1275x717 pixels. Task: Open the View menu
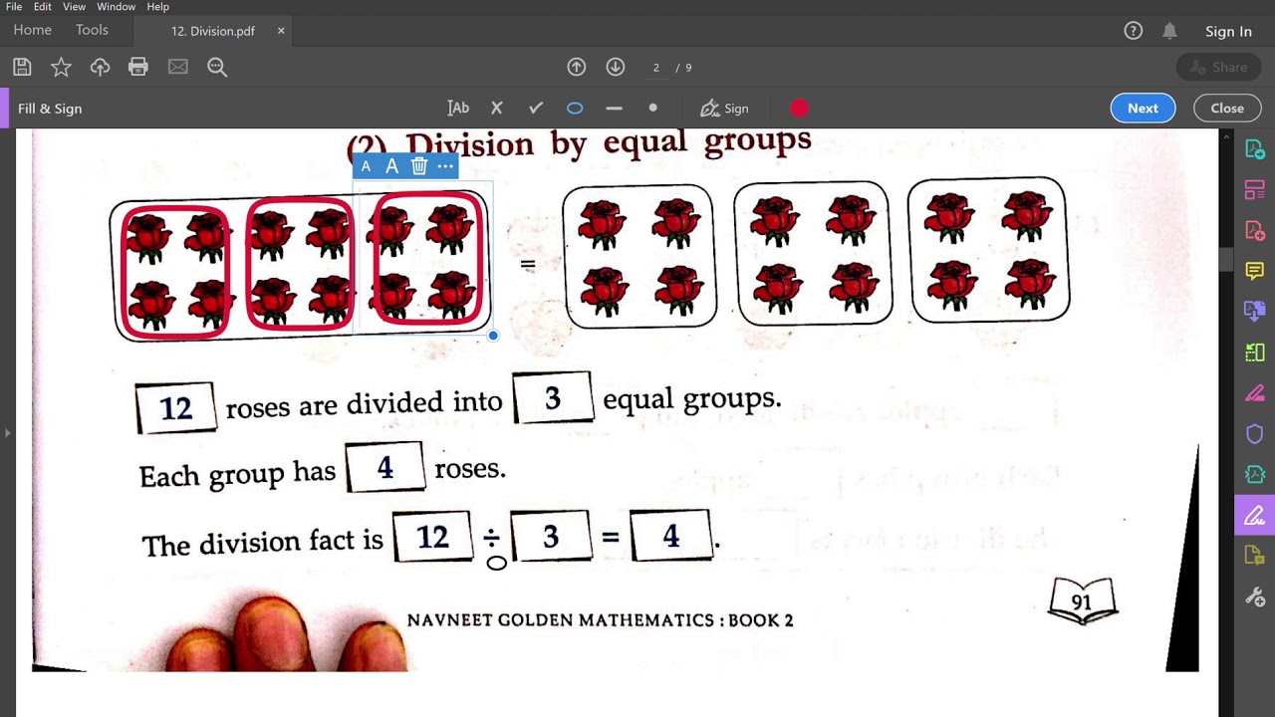click(x=74, y=7)
